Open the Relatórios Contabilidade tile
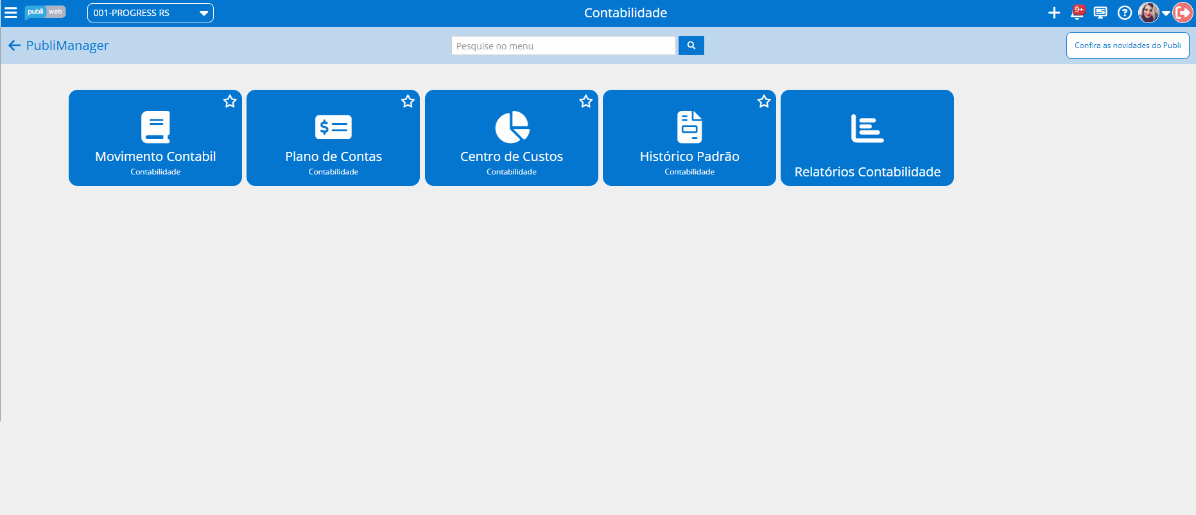1196x515 pixels. (867, 138)
